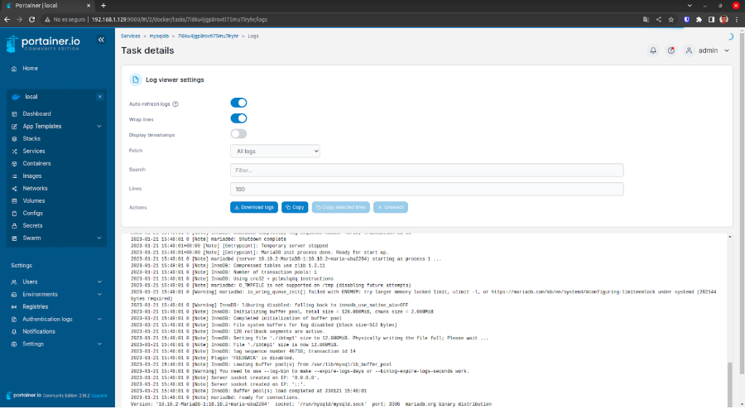745x414 pixels.
Task: Click the notifications bell icon in header
Action: 653,51
